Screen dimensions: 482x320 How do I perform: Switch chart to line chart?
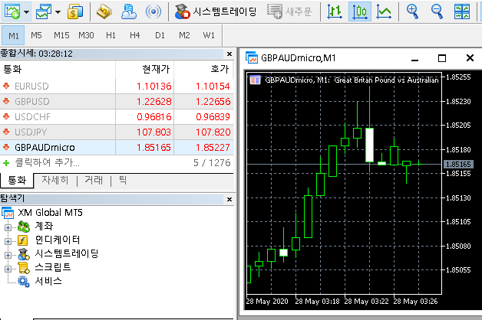click(x=385, y=11)
